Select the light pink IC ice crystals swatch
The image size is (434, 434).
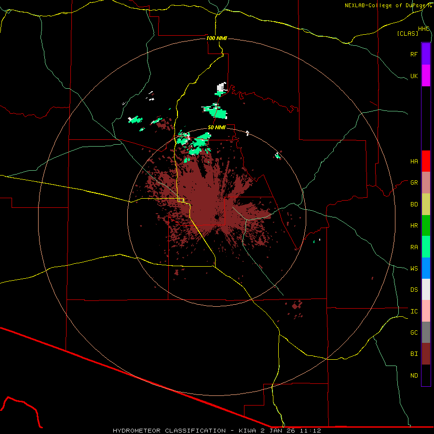pos(426,311)
